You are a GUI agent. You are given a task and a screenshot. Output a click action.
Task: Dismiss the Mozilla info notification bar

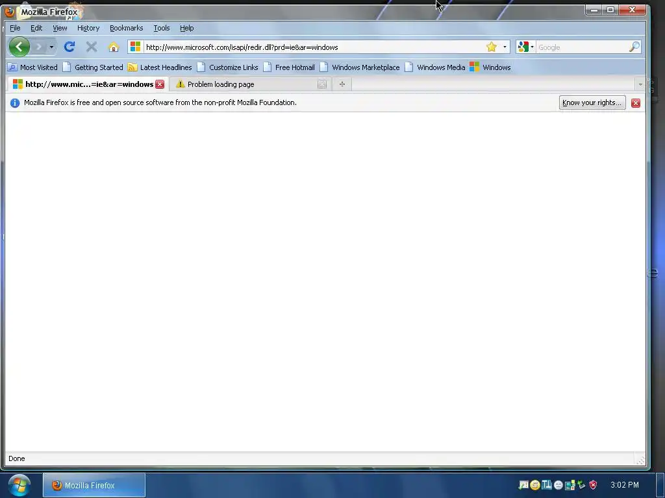click(x=635, y=103)
